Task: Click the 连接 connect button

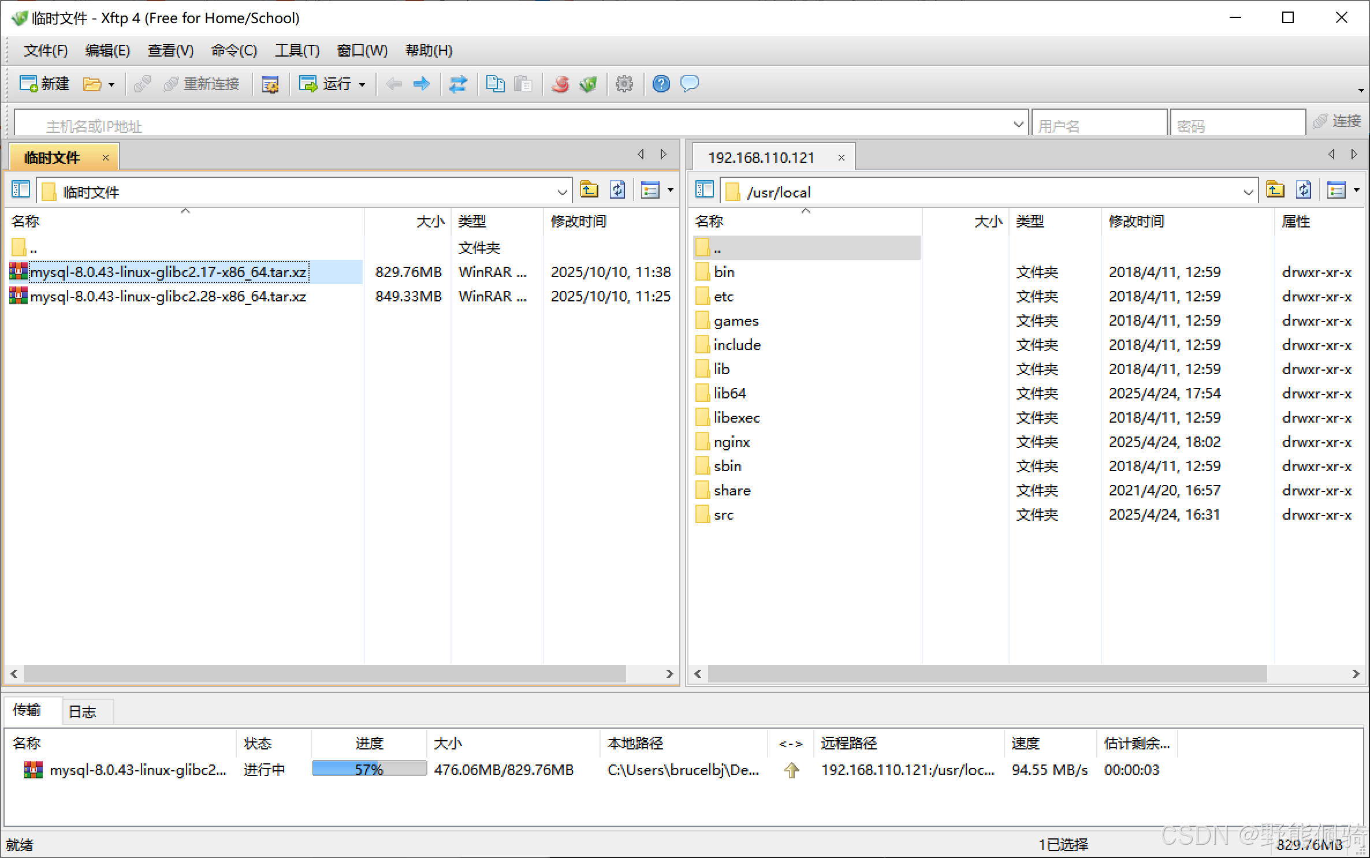Action: click(1338, 121)
